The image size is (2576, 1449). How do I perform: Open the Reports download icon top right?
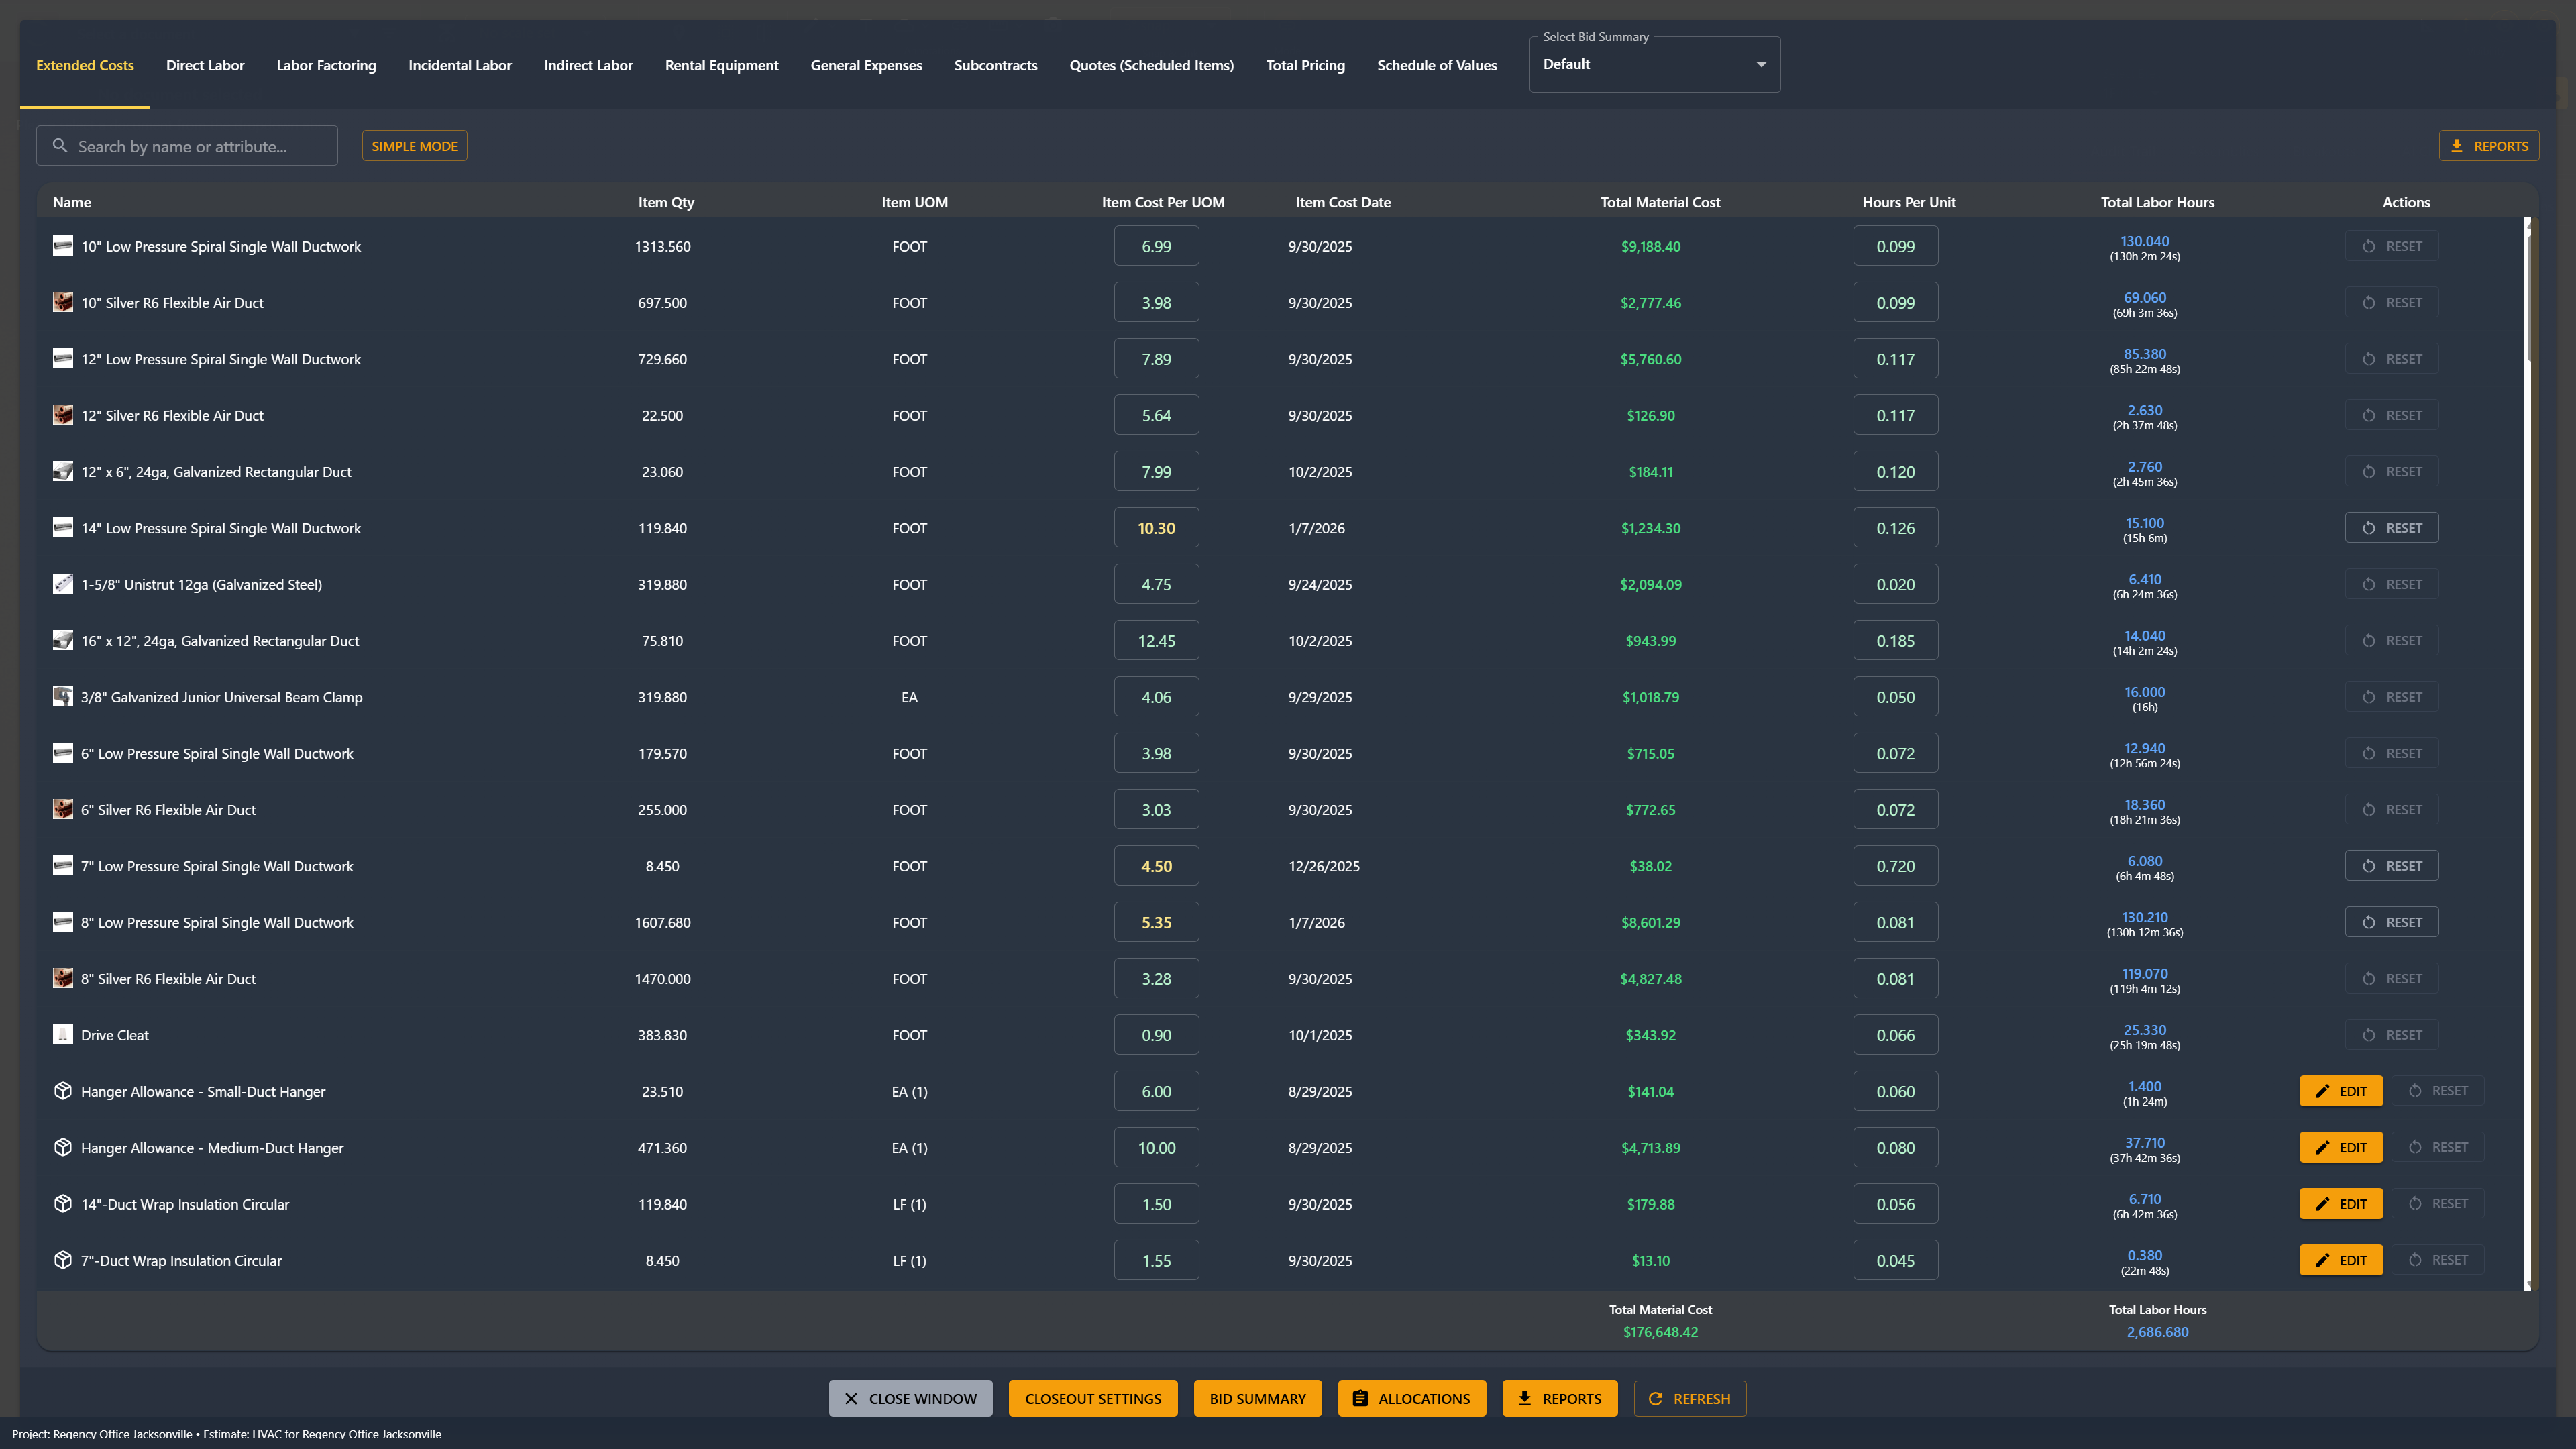click(2457, 145)
